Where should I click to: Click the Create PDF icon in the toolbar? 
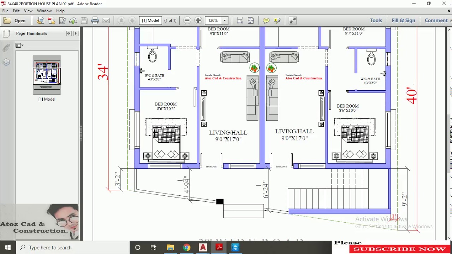(x=51, y=20)
